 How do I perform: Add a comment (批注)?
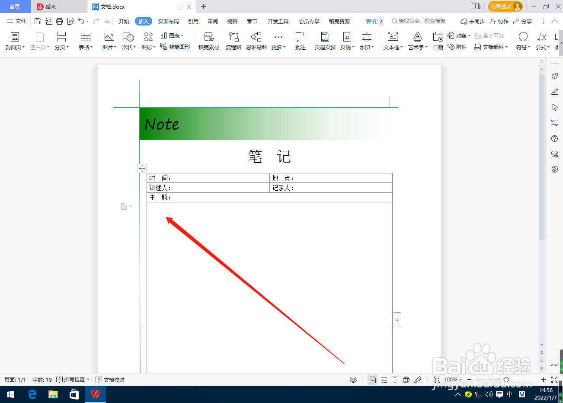pyautogui.click(x=301, y=42)
